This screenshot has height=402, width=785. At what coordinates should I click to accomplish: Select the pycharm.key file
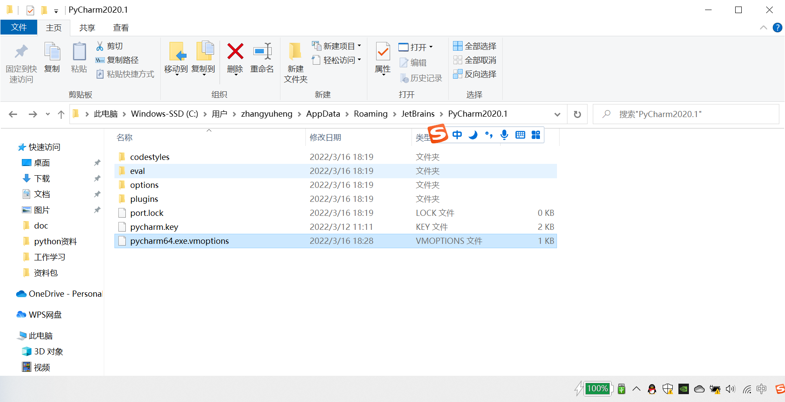click(x=335, y=227)
